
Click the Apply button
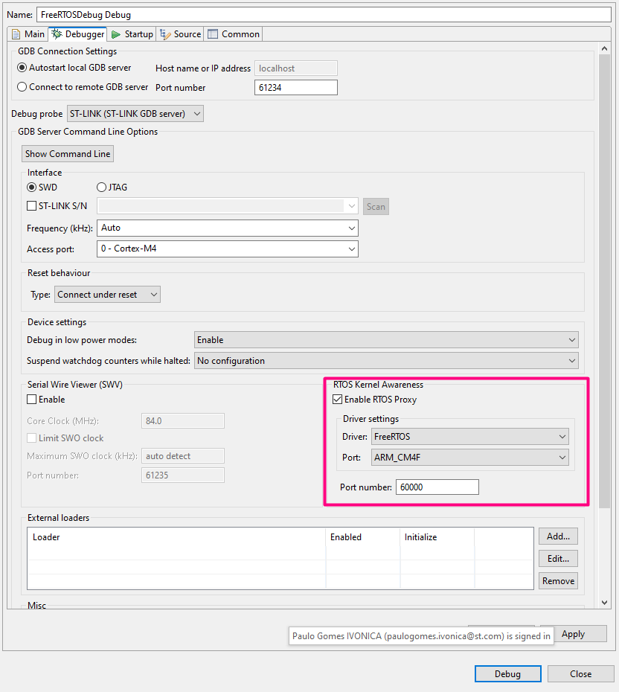(580, 634)
